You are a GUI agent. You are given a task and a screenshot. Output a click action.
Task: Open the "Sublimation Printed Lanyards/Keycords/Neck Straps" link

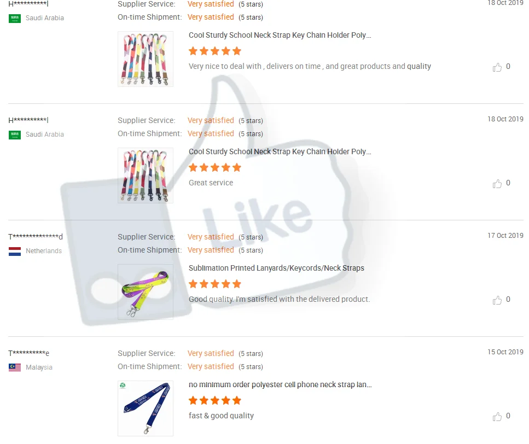276,268
